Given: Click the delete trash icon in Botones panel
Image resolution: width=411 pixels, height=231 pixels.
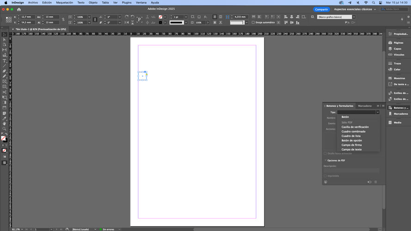Looking at the screenshot, I should [375, 182].
